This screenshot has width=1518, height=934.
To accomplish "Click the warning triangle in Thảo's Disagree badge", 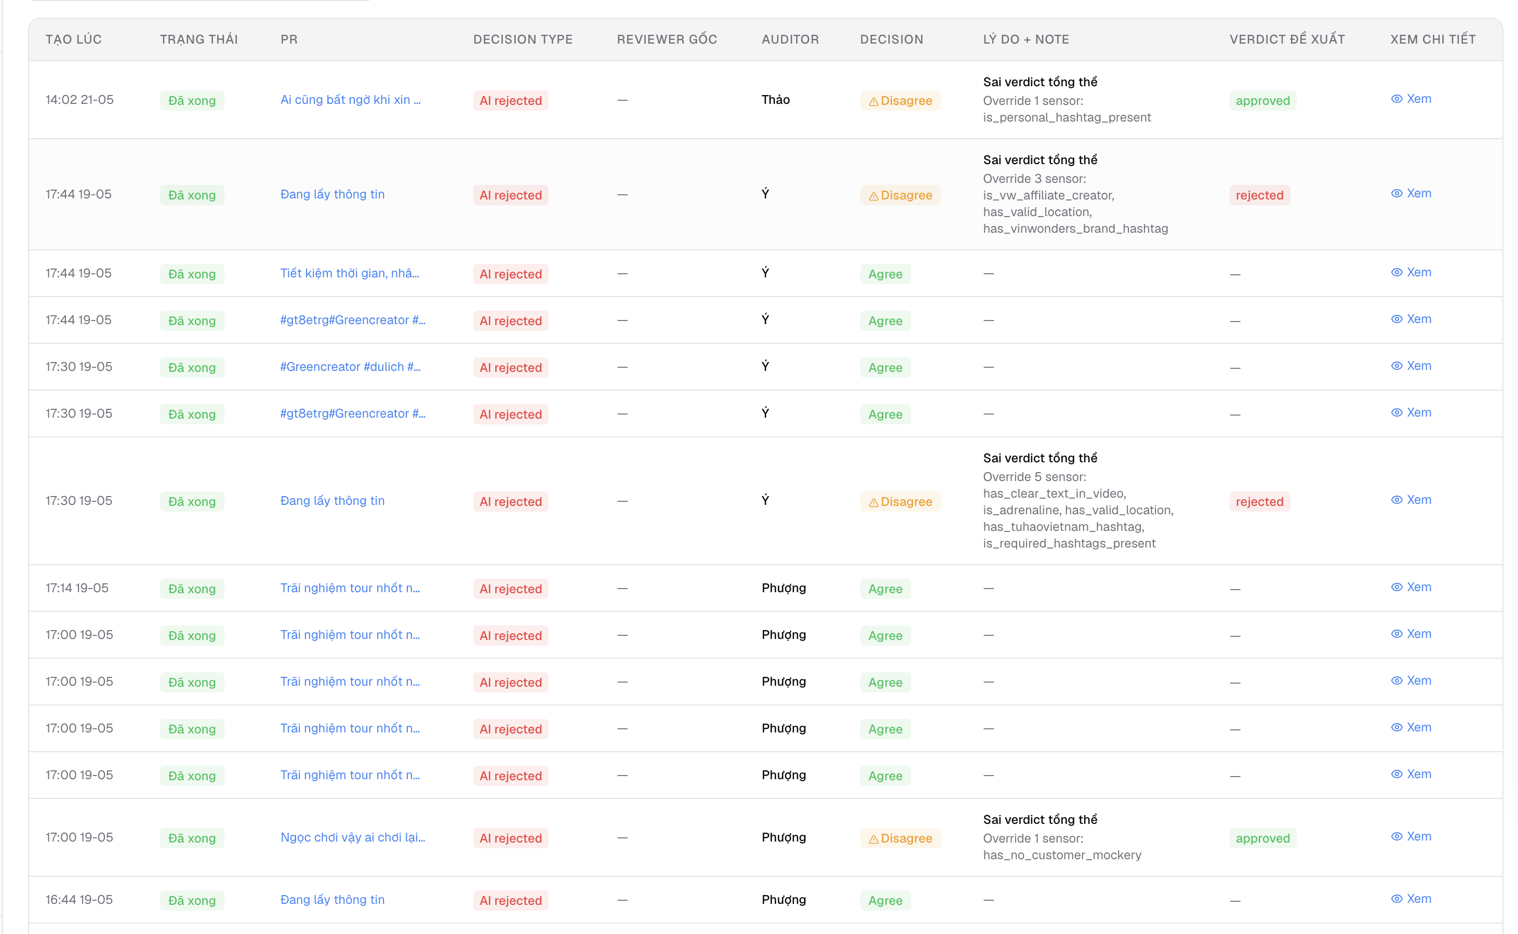I will point(873,101).
